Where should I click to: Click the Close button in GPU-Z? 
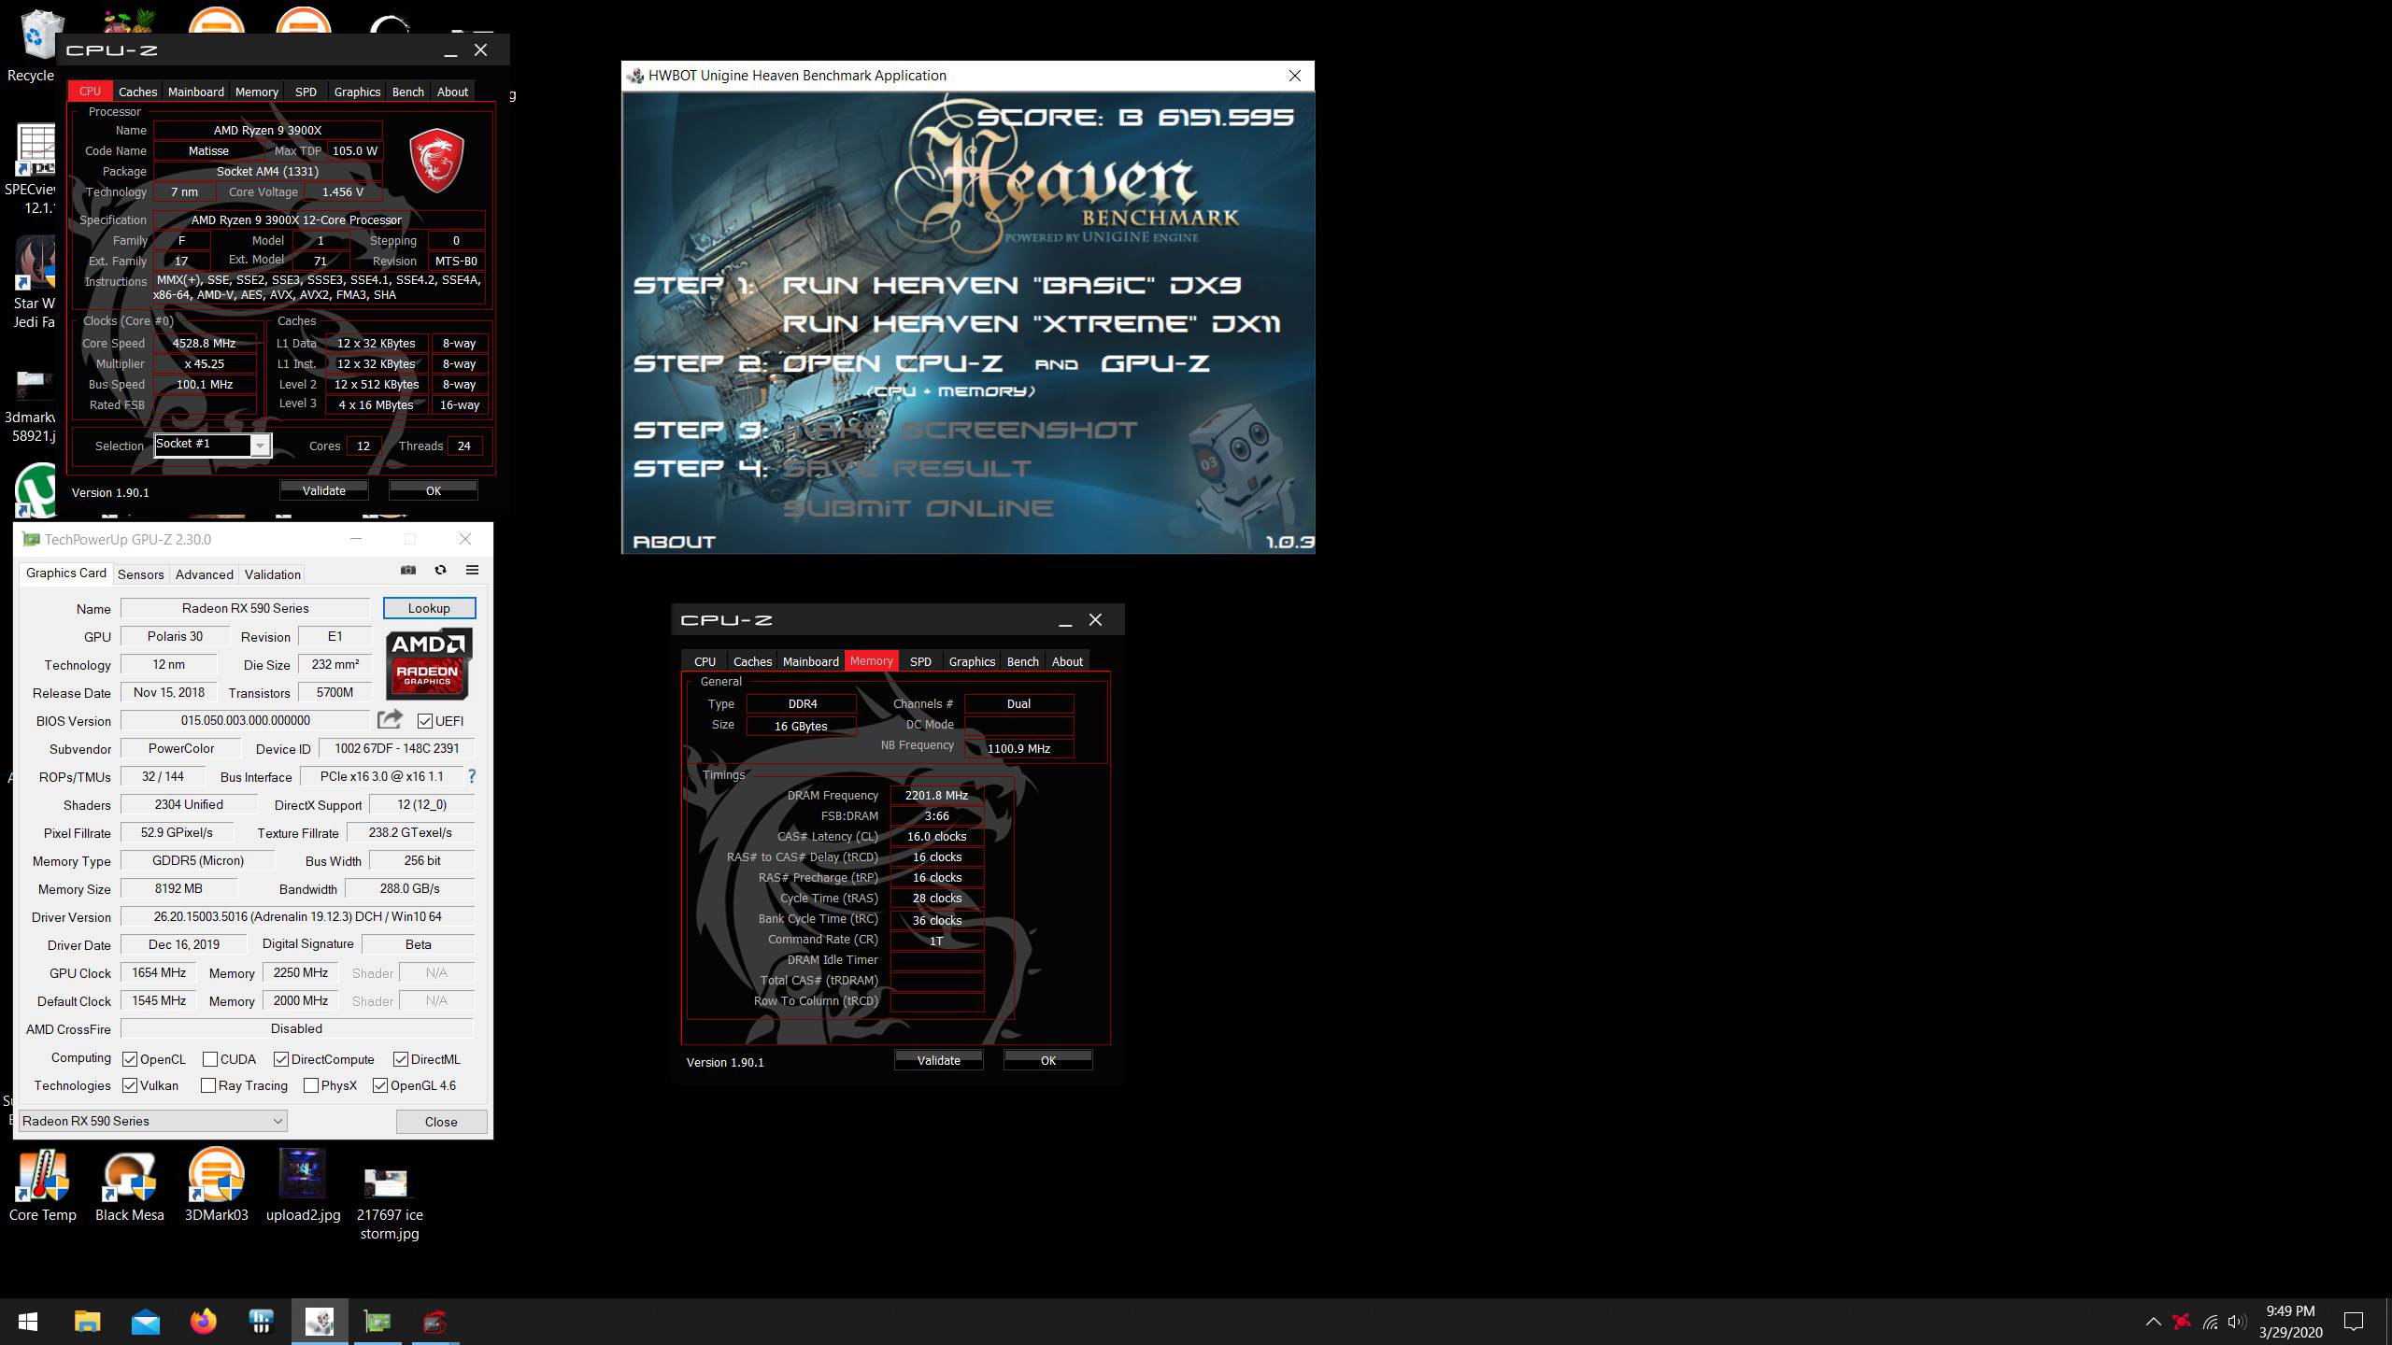tap(441, 1122)
